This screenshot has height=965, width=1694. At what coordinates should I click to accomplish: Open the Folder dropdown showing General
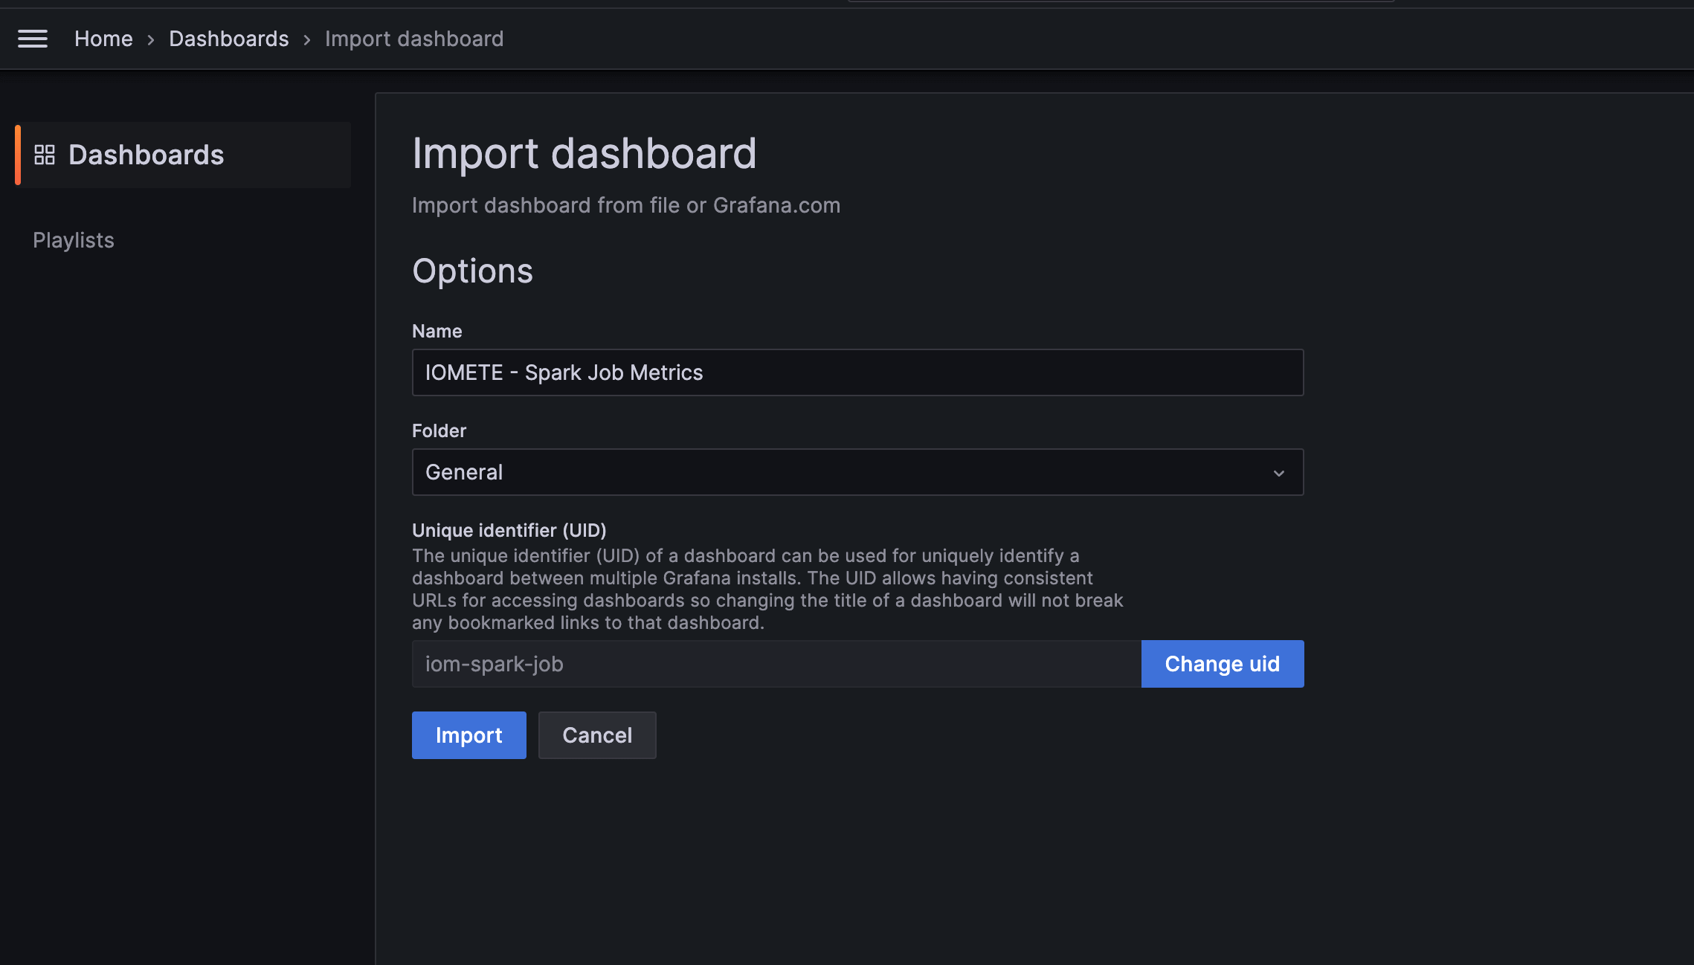tap(857, 472)
